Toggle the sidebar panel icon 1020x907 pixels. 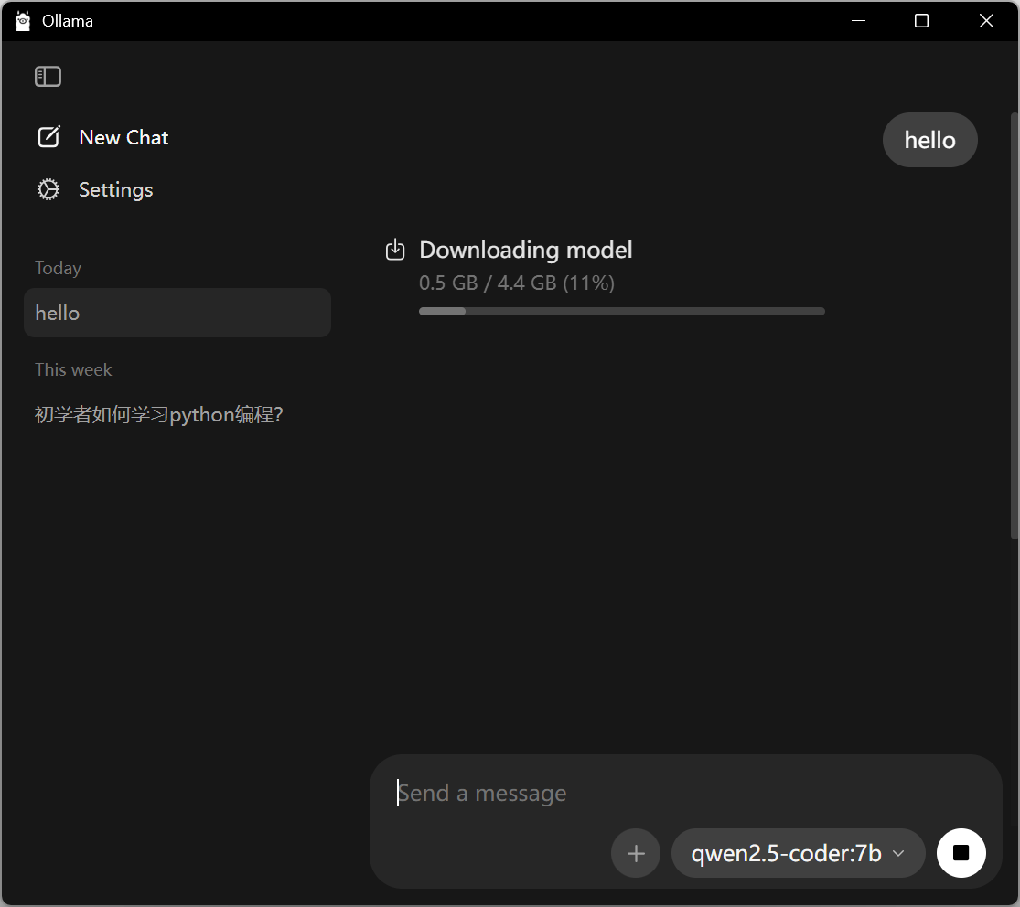coord(48,77)
